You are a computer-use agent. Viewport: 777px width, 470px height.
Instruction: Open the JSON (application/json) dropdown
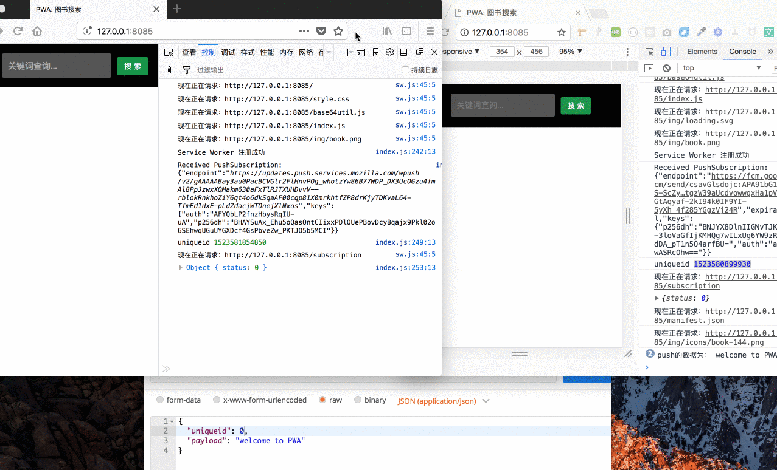[x=443, y=401]
